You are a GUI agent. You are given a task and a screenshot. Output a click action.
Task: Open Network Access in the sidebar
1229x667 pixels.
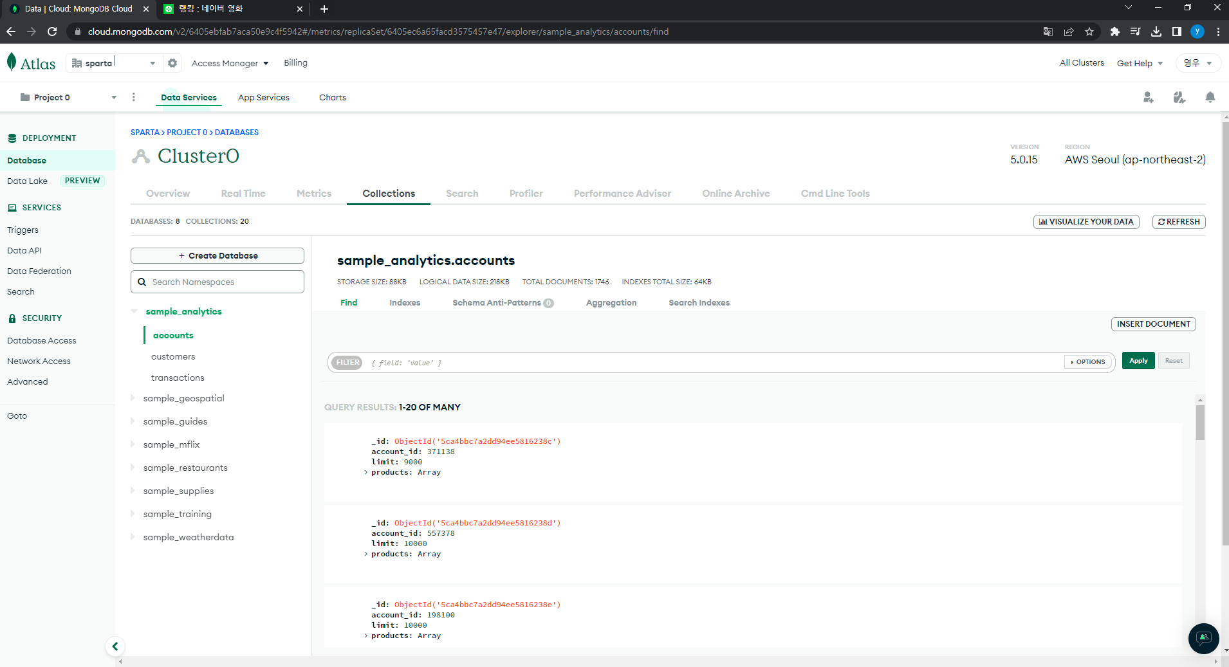tap(39, 361)
